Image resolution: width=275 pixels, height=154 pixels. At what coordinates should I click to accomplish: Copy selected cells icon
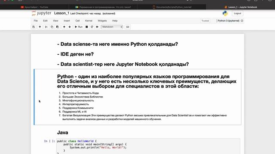click(52, 27)
